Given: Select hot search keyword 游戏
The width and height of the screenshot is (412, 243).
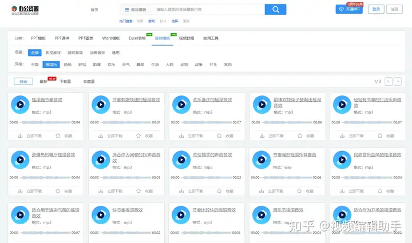Looking at the screenshot, I should click(x=152, y=21).
